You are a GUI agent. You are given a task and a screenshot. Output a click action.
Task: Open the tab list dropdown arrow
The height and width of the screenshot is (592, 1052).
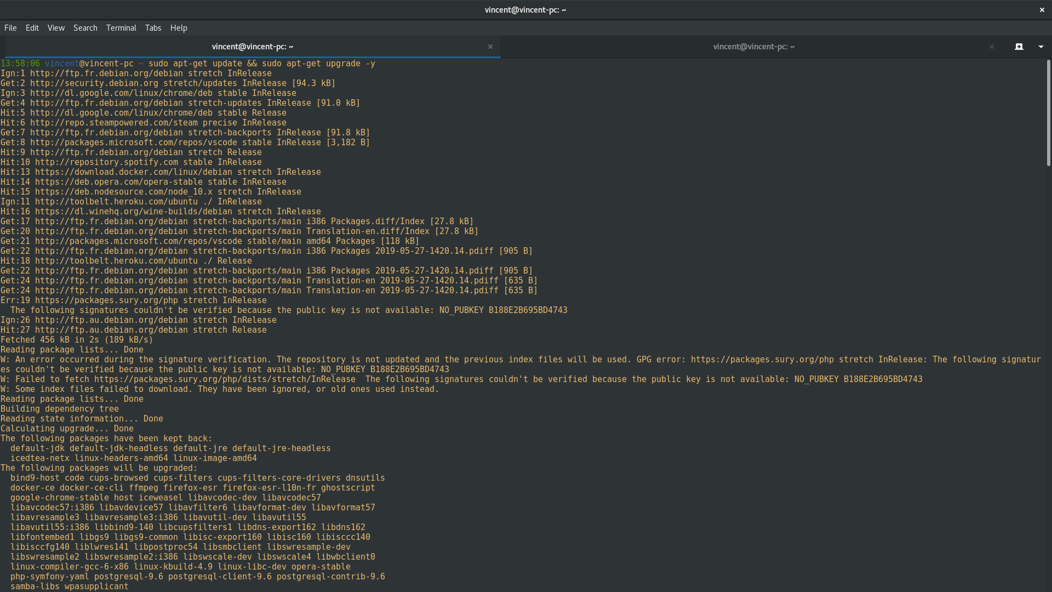[1041, 47]
